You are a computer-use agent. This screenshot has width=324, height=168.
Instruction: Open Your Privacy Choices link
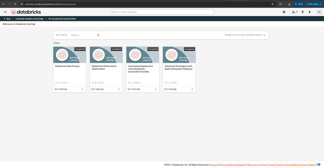[273, 165]
